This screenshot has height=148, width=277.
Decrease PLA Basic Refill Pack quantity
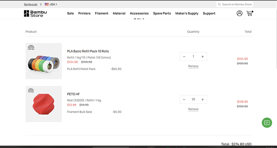click(184, 57)
